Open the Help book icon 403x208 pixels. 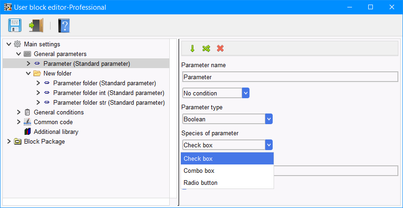pos(64,25)
